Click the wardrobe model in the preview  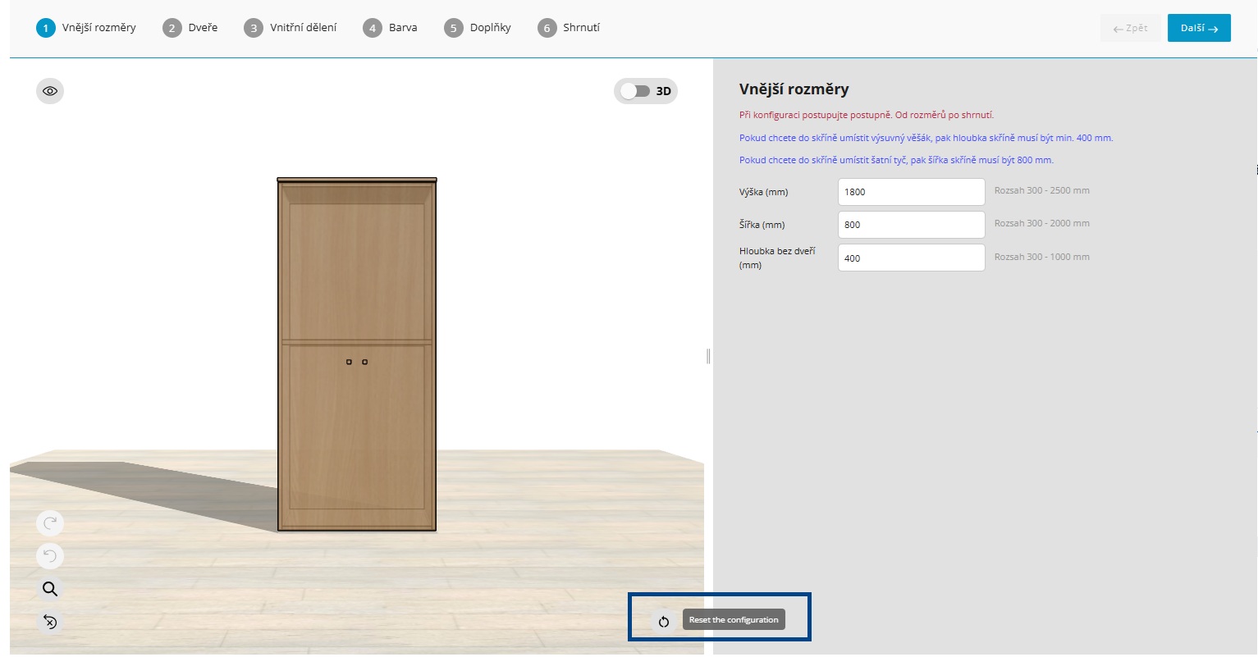click(357, 354)
